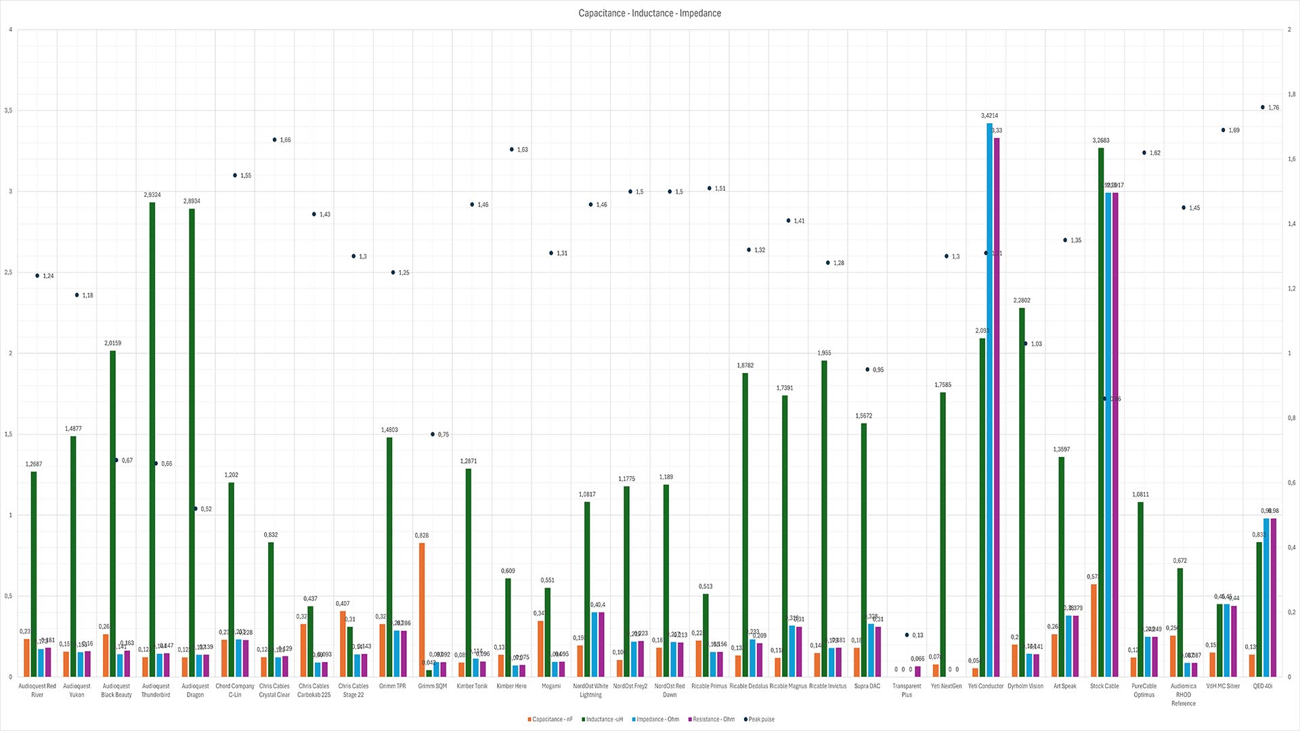Click the 1,76 peak pulse label
The height and width of the screenshot is (731, 1300).
tap(1274, 108)
